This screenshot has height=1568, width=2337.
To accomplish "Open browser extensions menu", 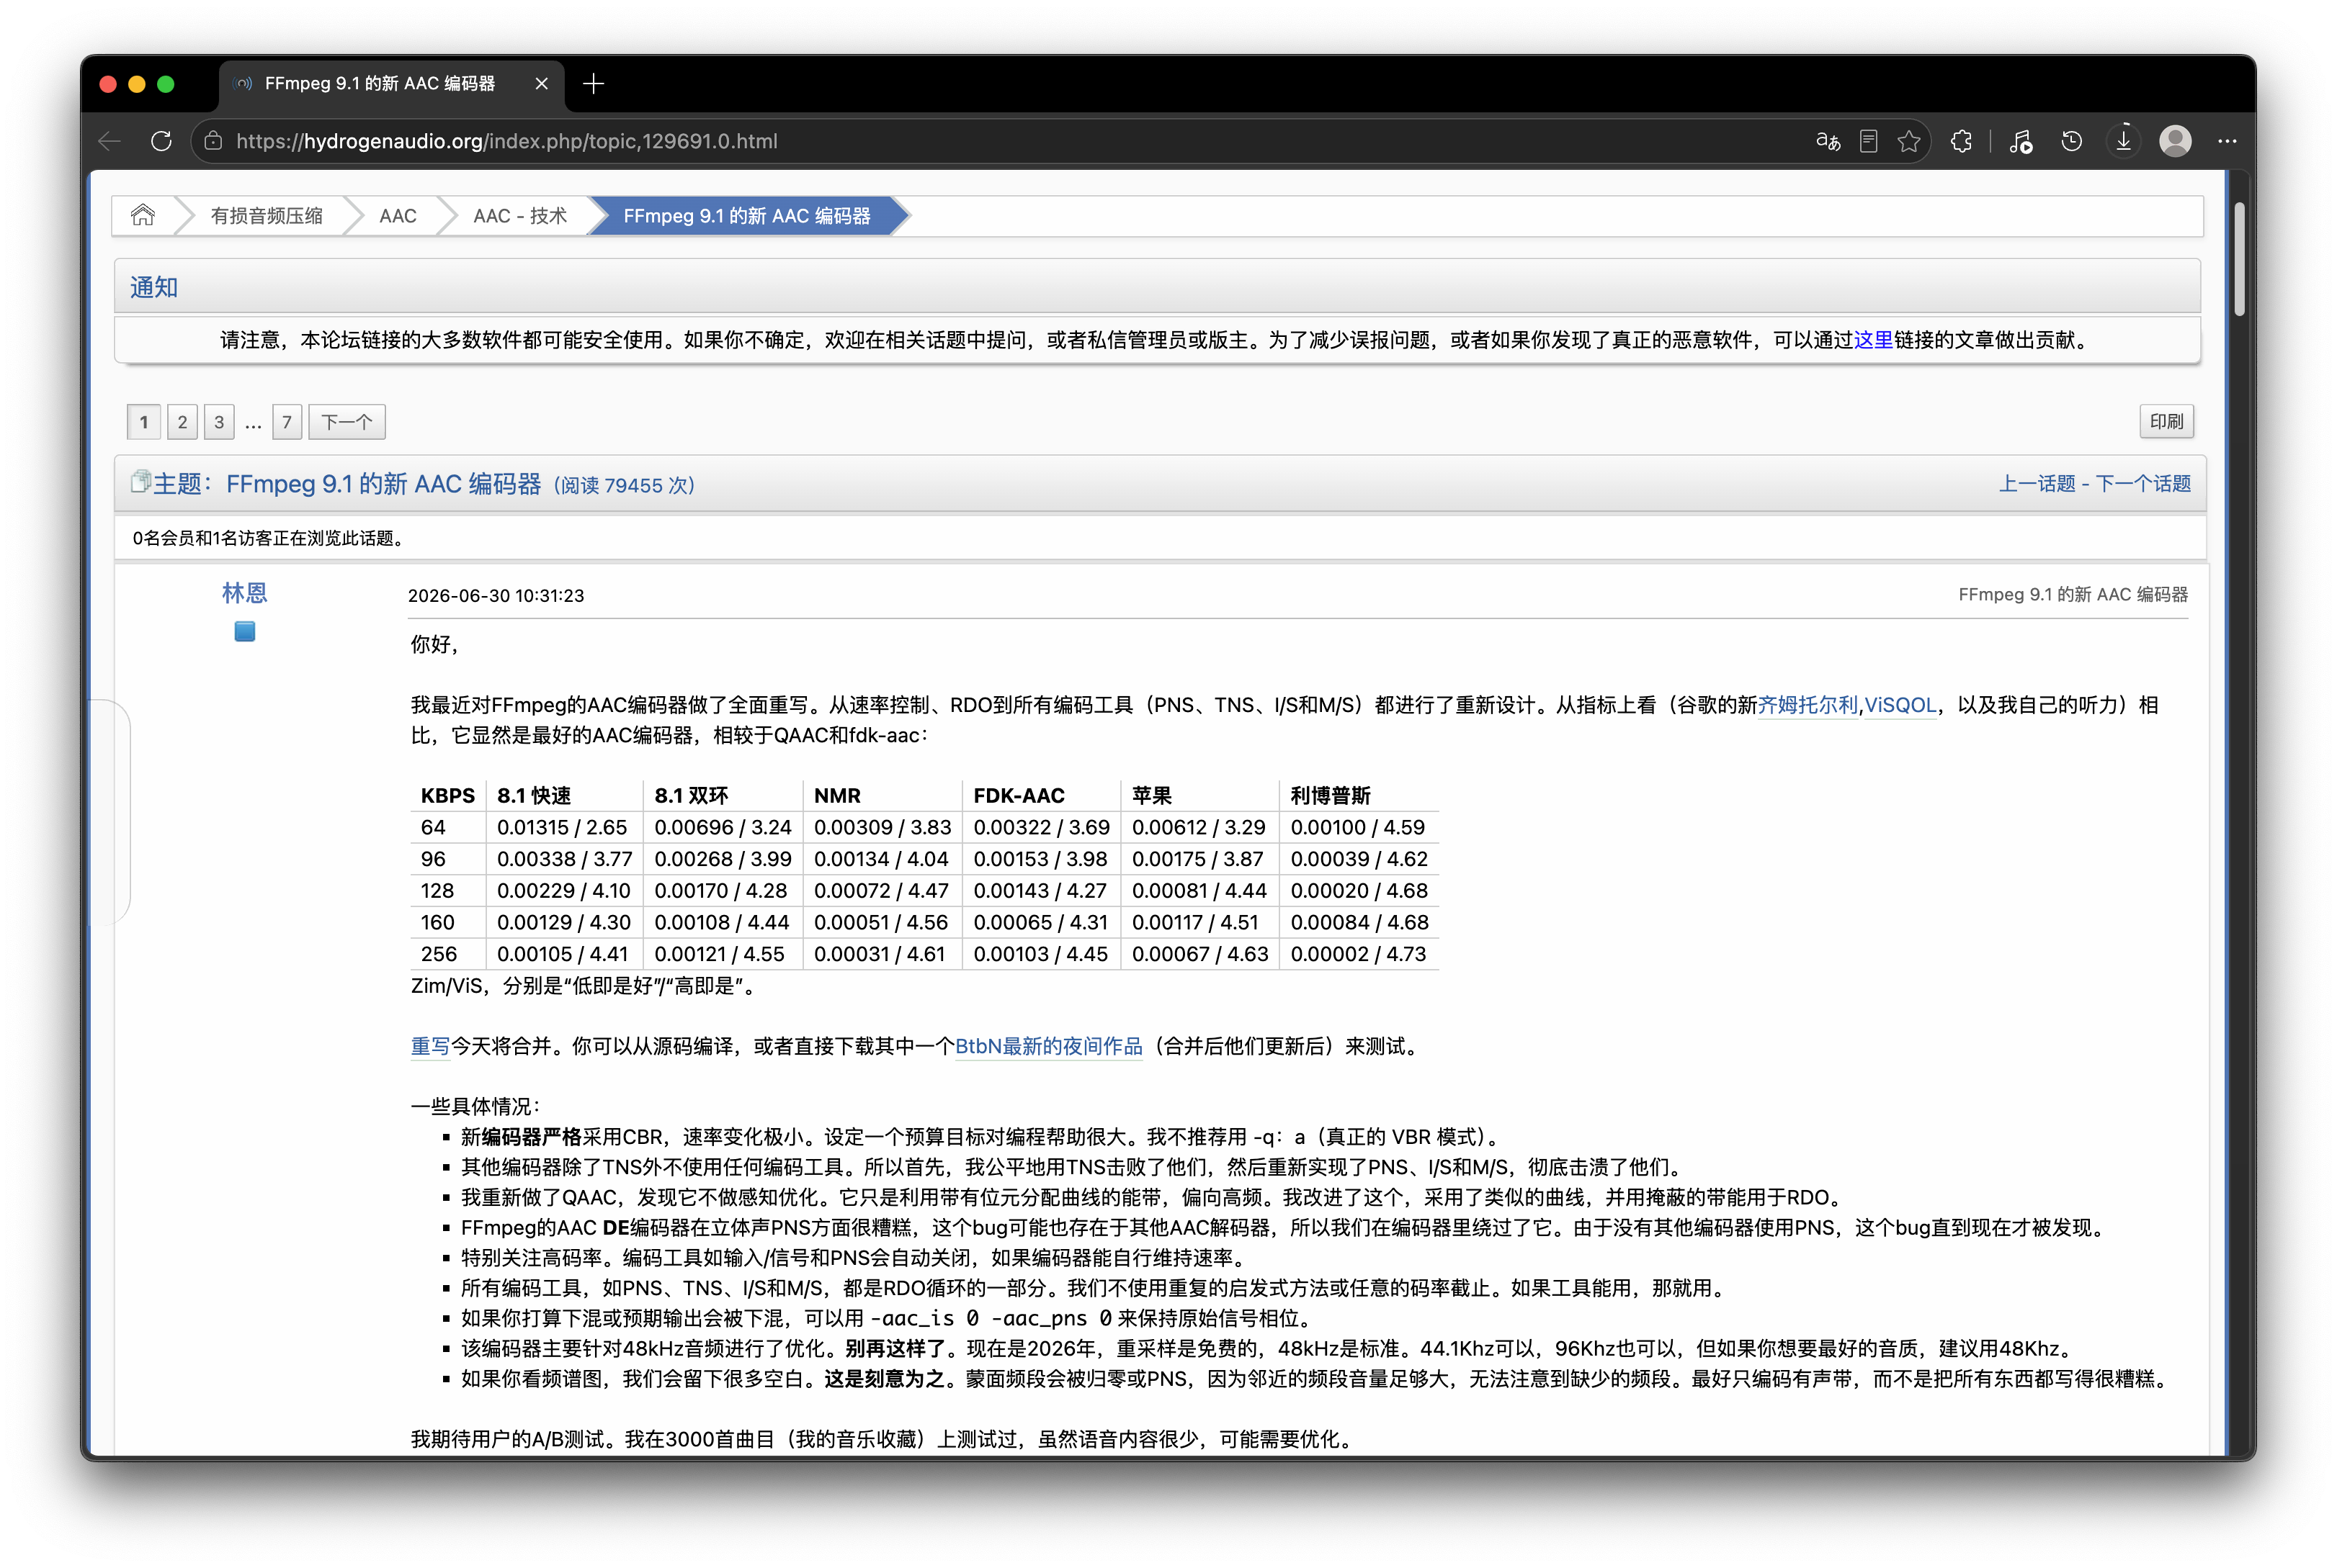I will (x=1961, y=141).
